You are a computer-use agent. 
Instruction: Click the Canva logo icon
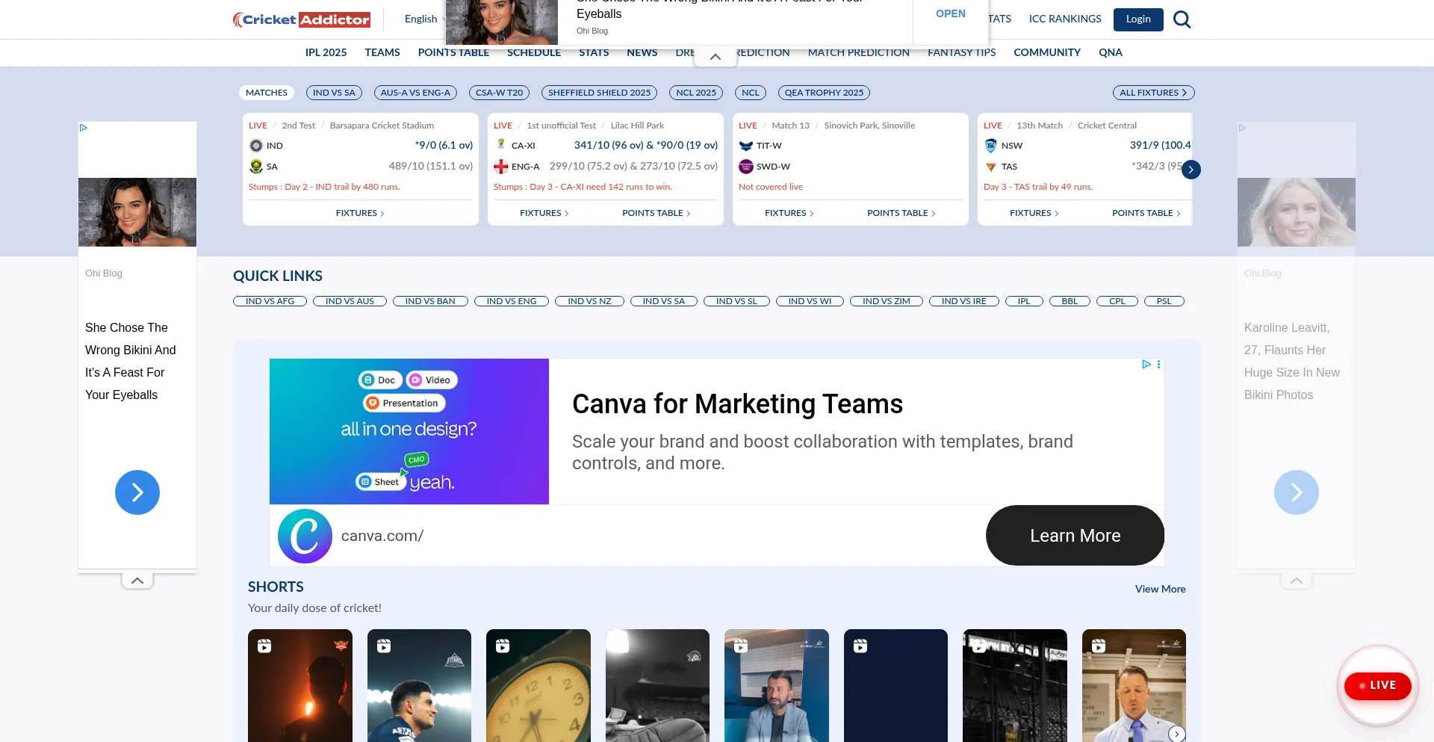(305, 536)
